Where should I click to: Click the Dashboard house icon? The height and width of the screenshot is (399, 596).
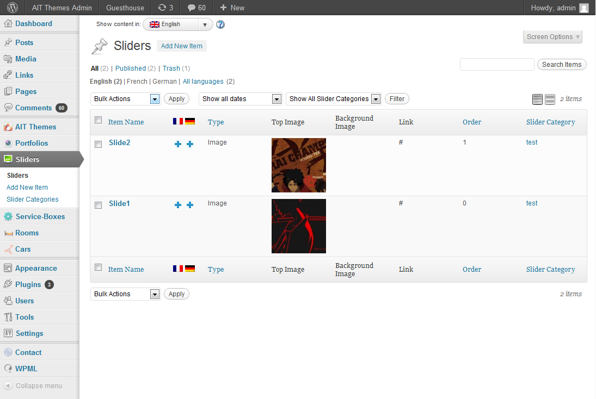pyautogui.click(x=8, y=23)
